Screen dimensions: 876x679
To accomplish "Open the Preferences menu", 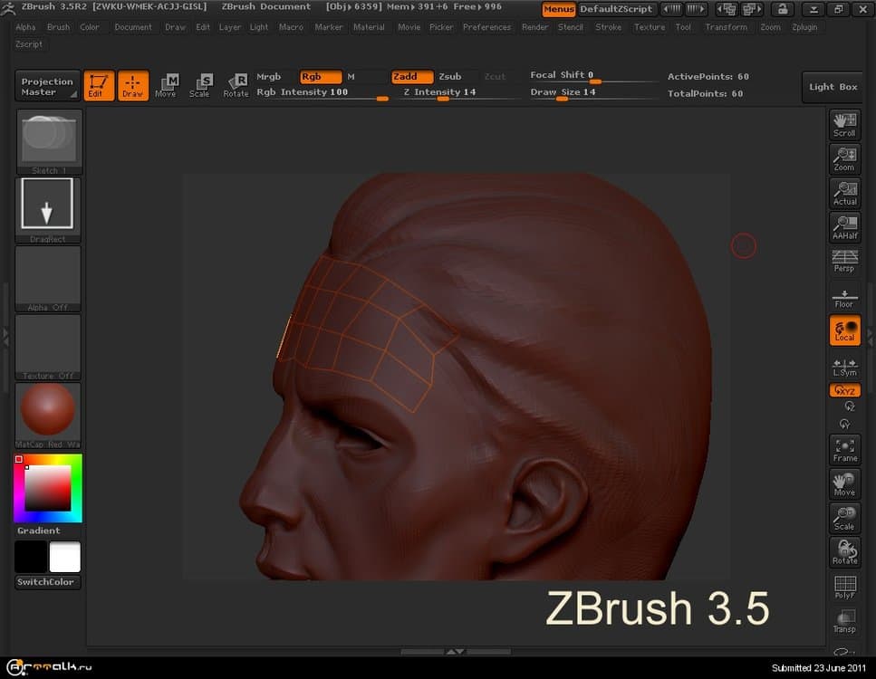I will coord(486,27).
